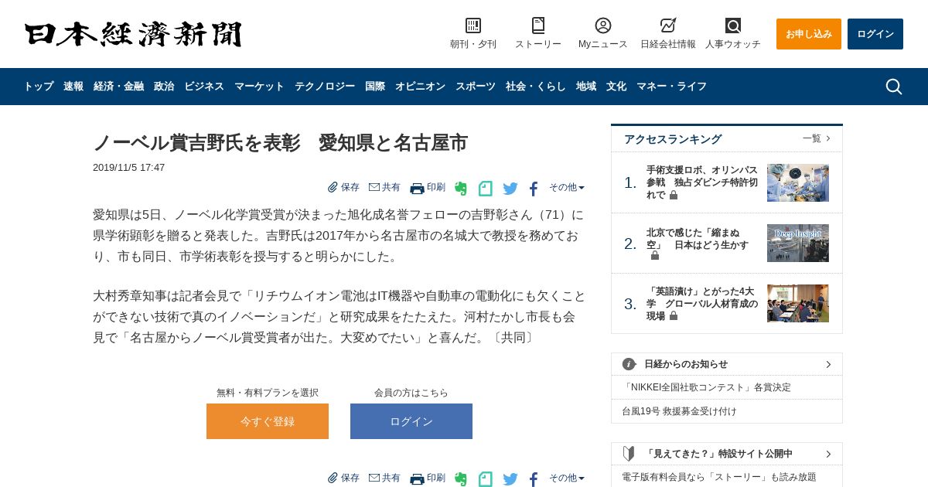The height and width of the screenshot is (487, 928).
Task: Click the lower green page share icon
Action: [486, 479]
